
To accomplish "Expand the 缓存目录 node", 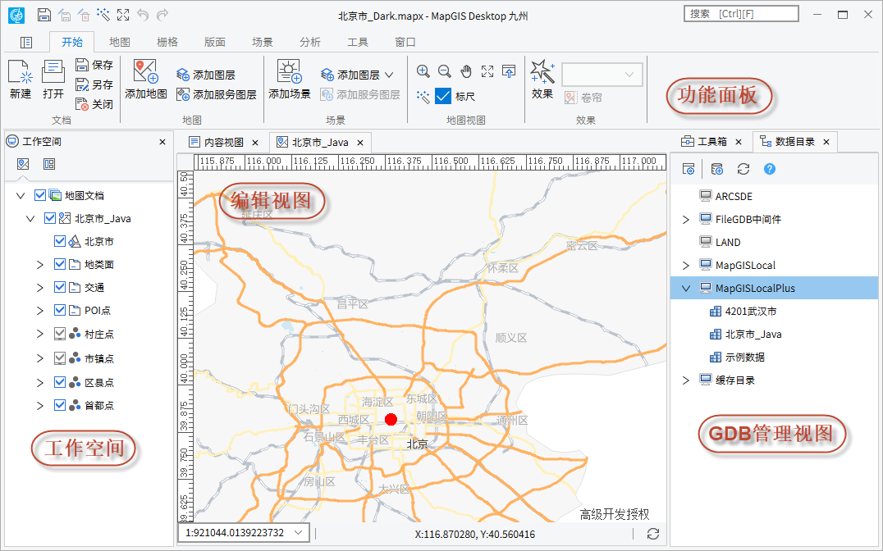I will coord(685,380).
